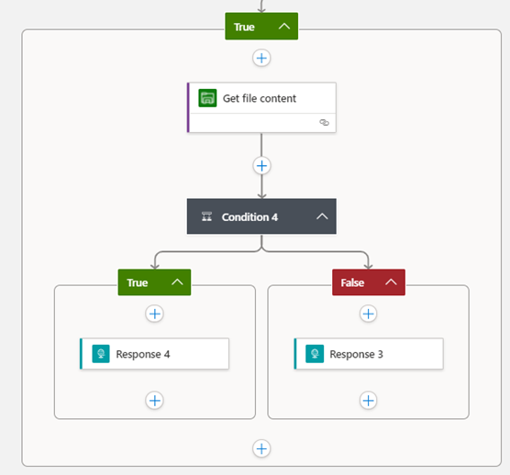The height and width of the screenshot is (475, 510).
Task: Open the Condition 4 card
Action: coord(261,216)
